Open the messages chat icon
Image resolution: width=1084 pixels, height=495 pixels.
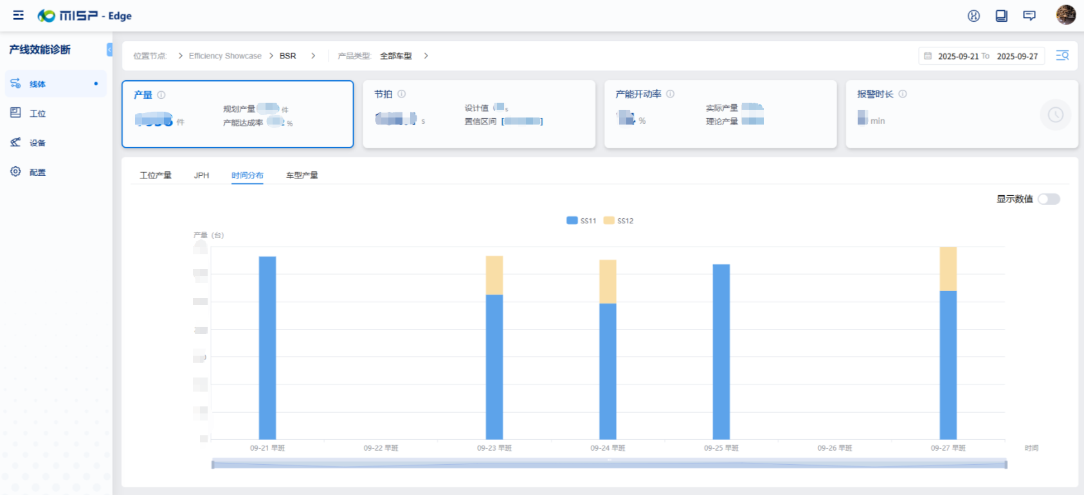1029,16
